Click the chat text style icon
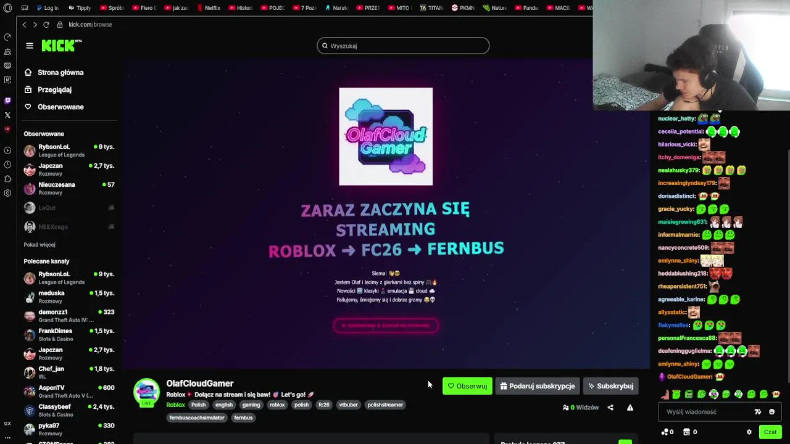The image size is (790, 444). pyautogui.click(x=758, y=412)
